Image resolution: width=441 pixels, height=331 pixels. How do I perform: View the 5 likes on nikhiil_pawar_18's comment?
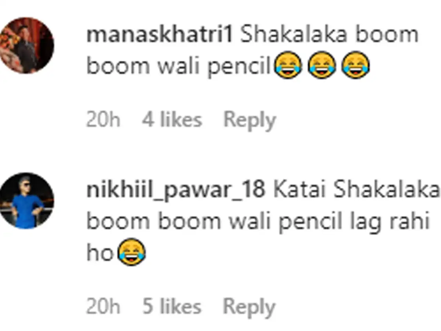pyautogui.click(x=172, y=307)
